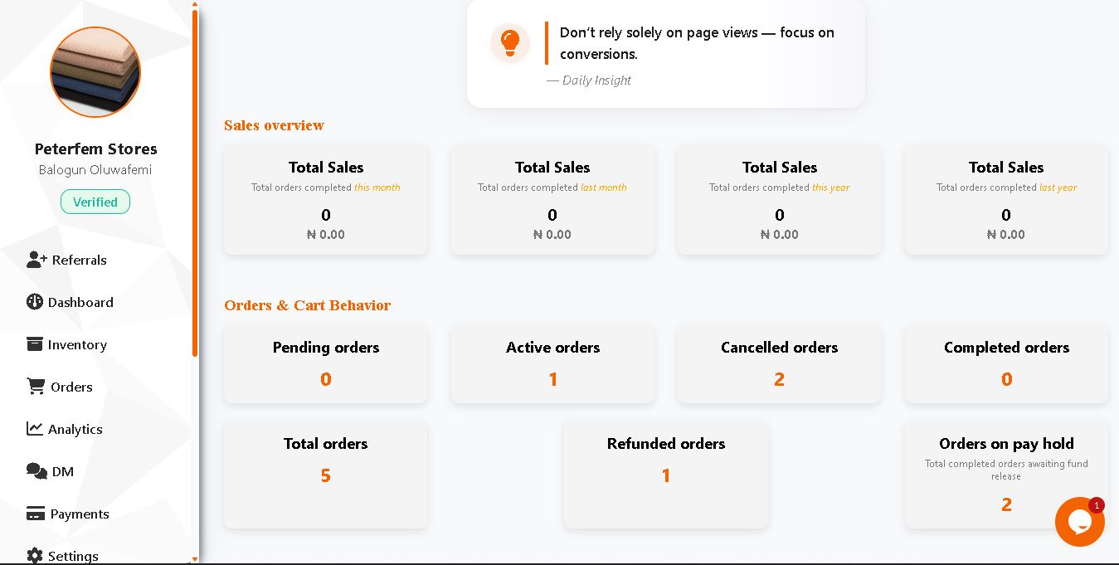The height and width of the screenshot is (565, 1119).
Task: View the Orders on pay hold card
Action: pyautogui.click(x=1006, y=474)
